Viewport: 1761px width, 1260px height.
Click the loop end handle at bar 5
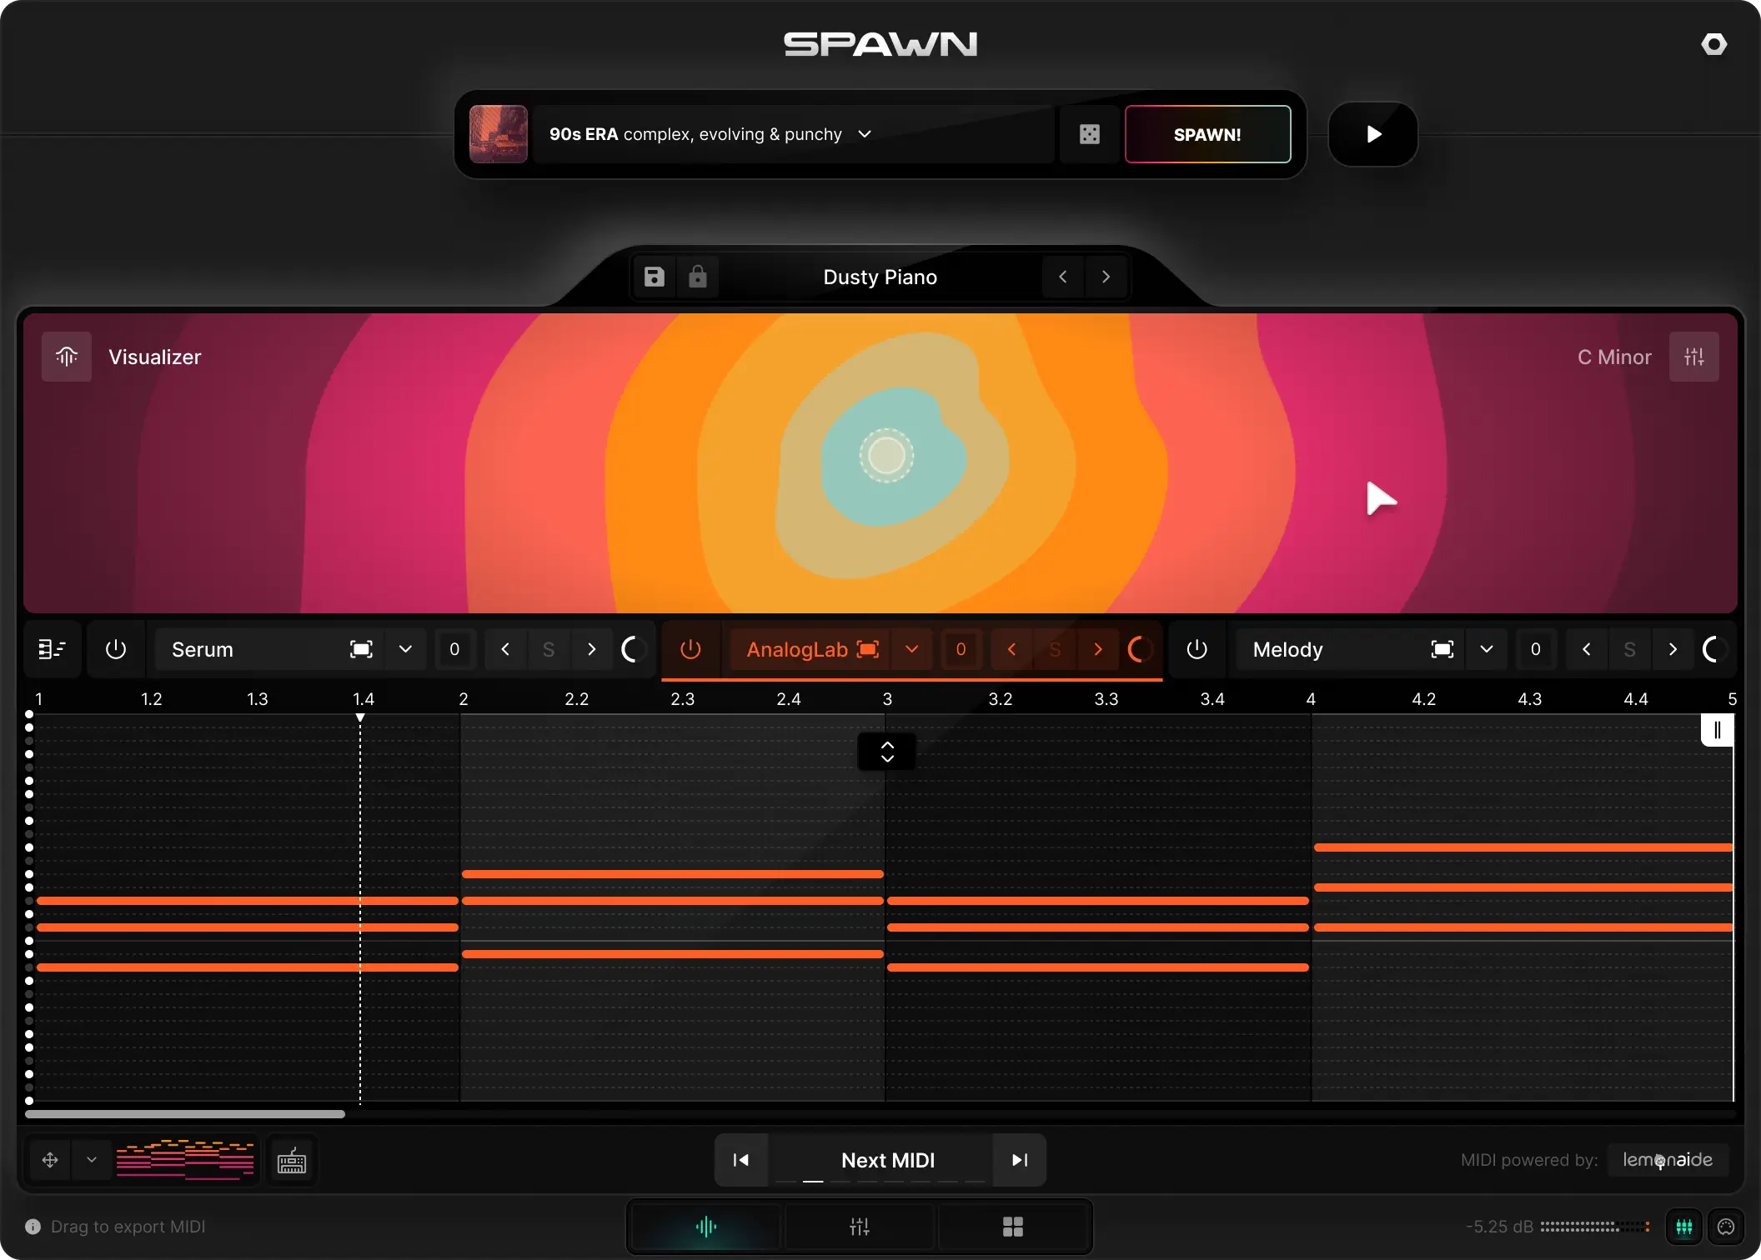click(1717, 730)
